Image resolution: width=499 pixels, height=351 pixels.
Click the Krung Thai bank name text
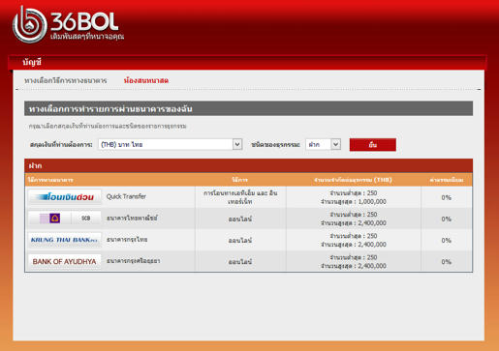[127, 240]
